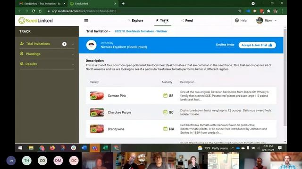Image resolution: width=302 pixels, height=169 pixels.
Task: Open File Explorer from the taskbar
Action: point(31,148)
